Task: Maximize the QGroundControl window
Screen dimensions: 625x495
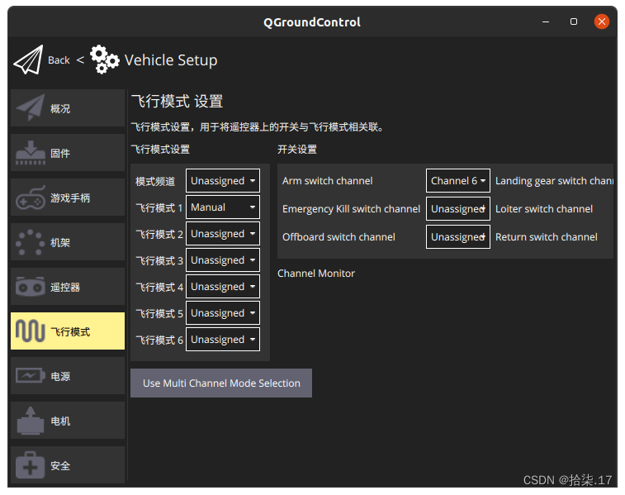Action: click(574, 21)
